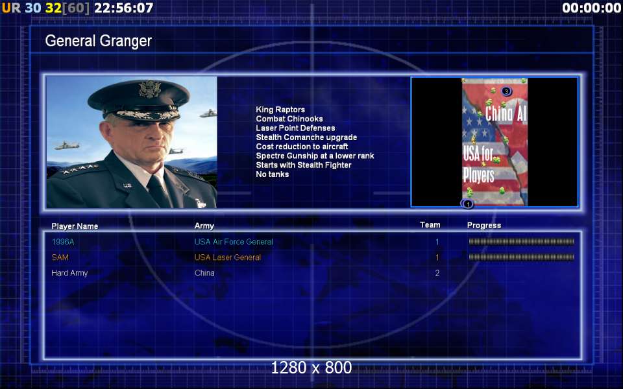Click the map preview thumbnail

tap(495, 142)
